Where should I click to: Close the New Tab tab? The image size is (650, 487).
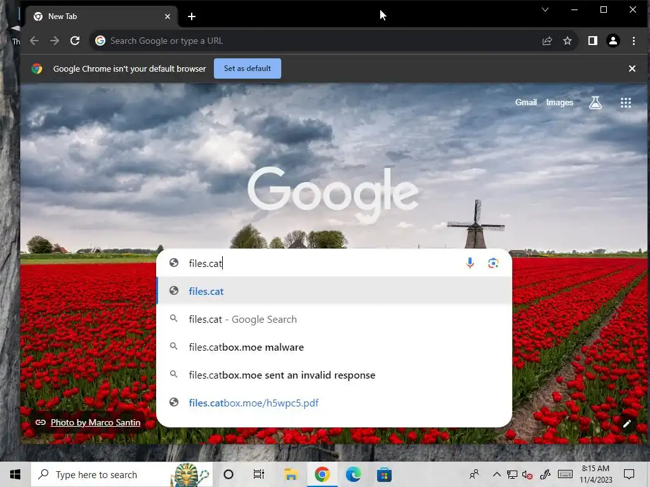click(x=168, y=16)
